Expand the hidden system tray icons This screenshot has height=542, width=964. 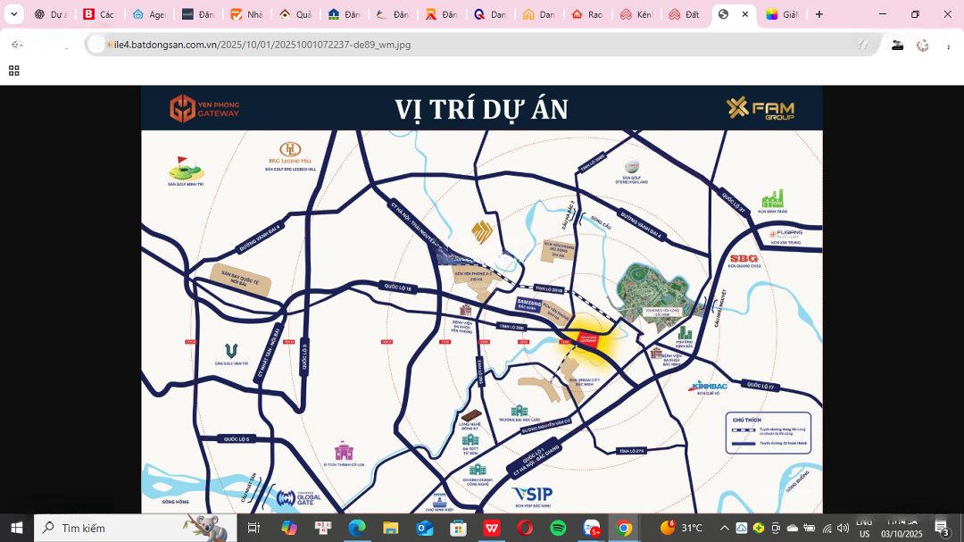(x=724, y=528)
